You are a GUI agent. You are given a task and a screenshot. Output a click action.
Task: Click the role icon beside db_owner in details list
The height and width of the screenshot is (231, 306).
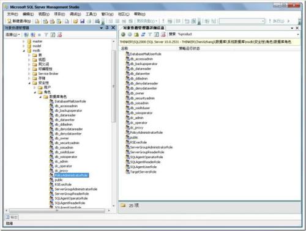click(x=128, y=93)
